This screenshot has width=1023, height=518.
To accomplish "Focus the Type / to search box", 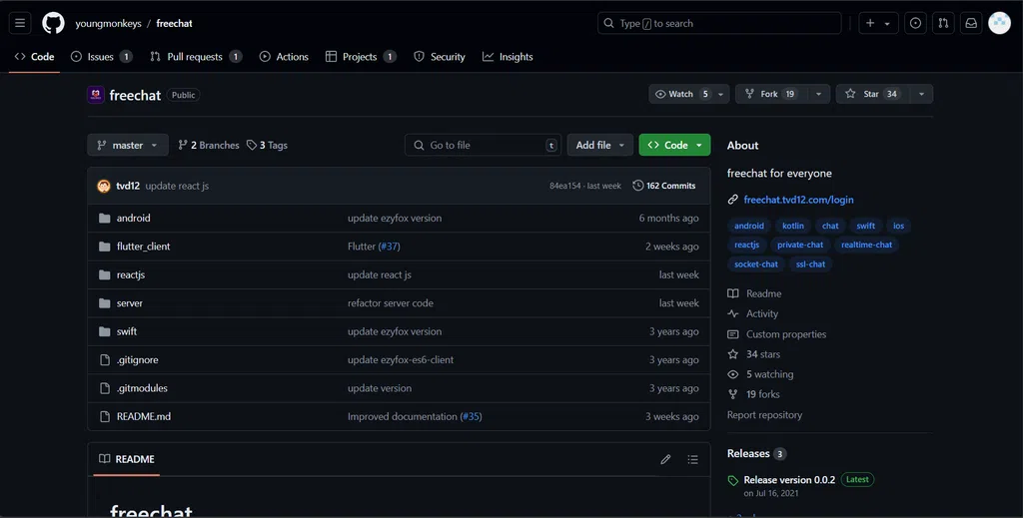I will point(719,24).
